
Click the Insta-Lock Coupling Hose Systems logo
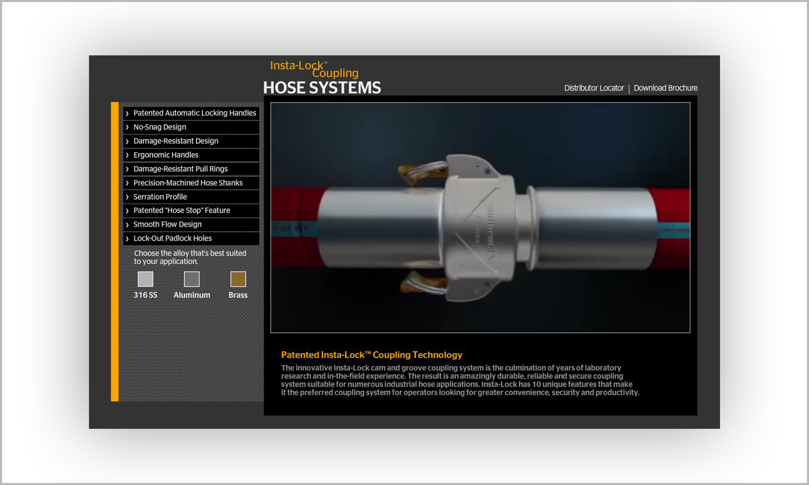tap(322, 78)
